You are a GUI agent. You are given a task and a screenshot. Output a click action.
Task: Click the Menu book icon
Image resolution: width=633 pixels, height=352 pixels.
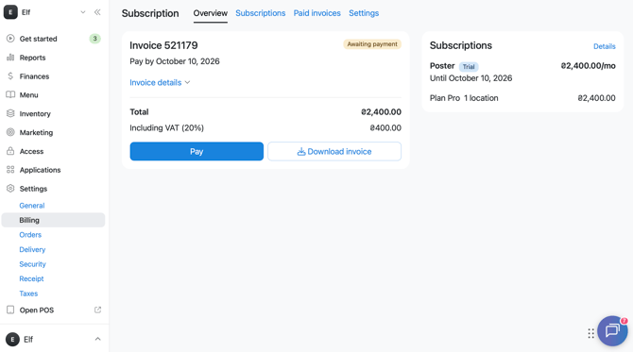[10, 94]
